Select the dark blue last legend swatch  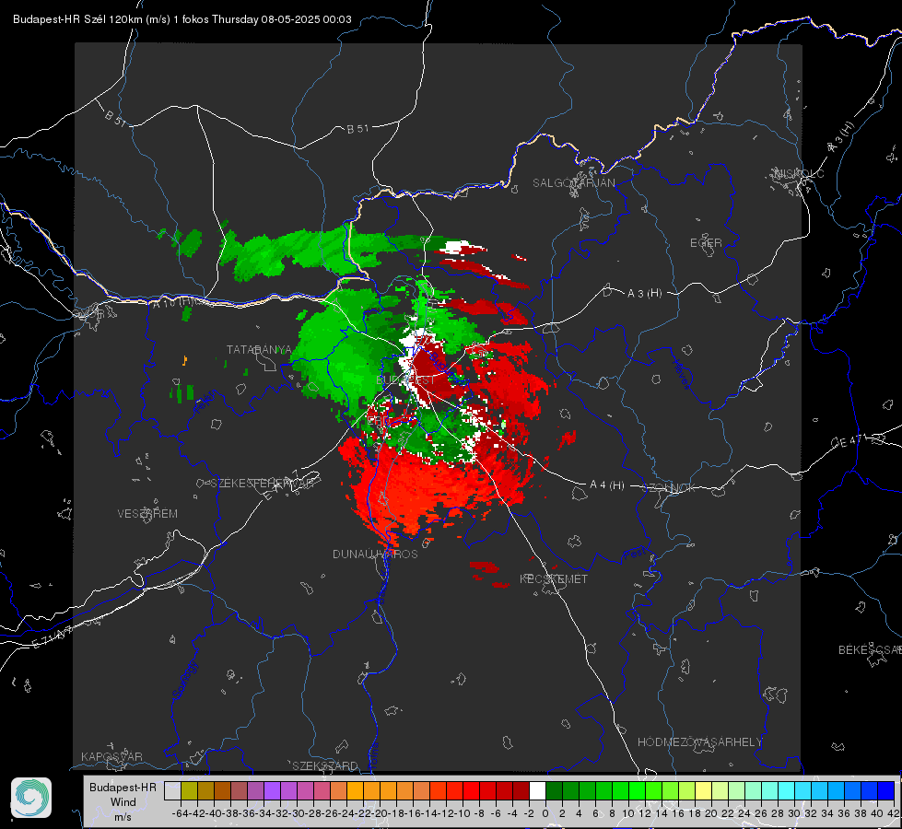(886, 790)
